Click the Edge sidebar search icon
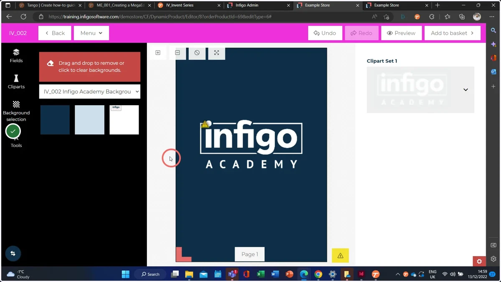The height and width of the screenshot is (282, 501). pyautogui.click(x=493, y=30)
